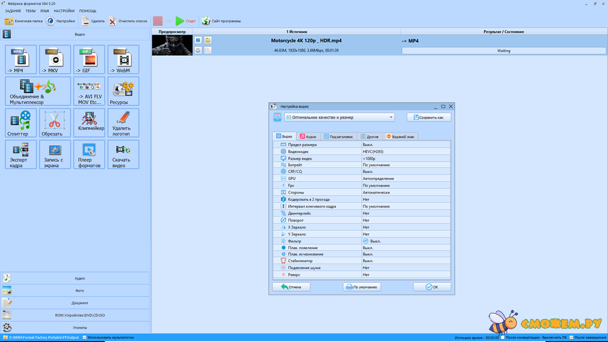The width and height of the screenshot is (608, 342).
Task: Toggle the После завершения checkbox
Action: [571, 337]
